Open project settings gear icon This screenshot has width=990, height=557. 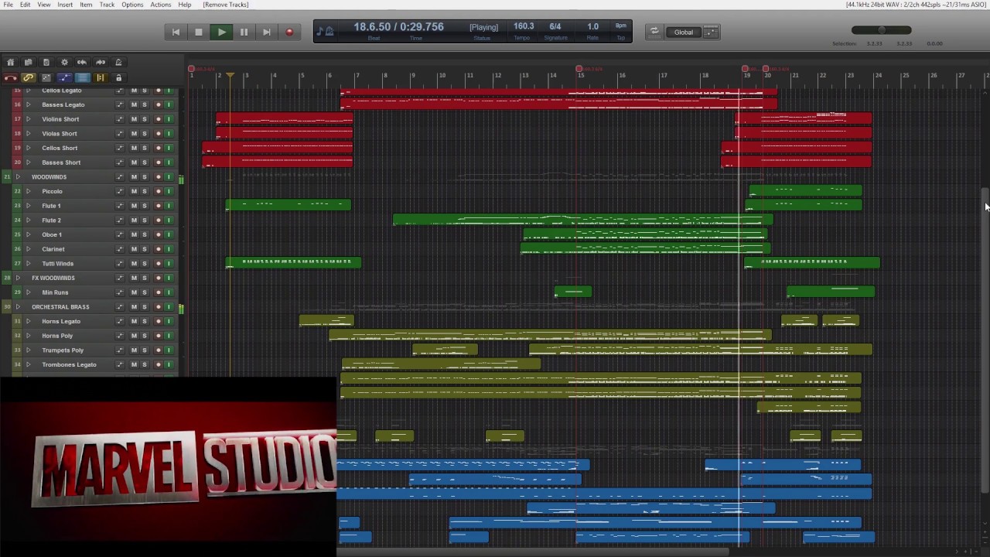[x=64, y=62]
